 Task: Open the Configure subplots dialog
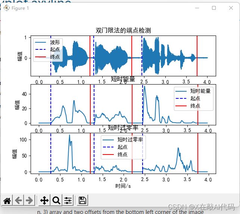68,201
